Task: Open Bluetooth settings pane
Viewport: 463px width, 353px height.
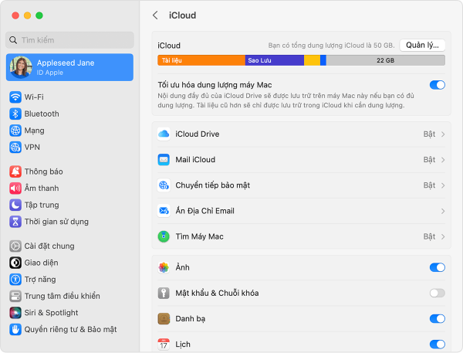Action: click(x=69, y=114)
